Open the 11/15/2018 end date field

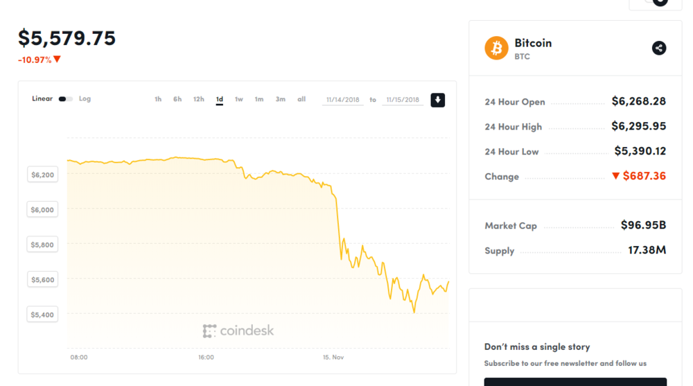coord(403,100)
